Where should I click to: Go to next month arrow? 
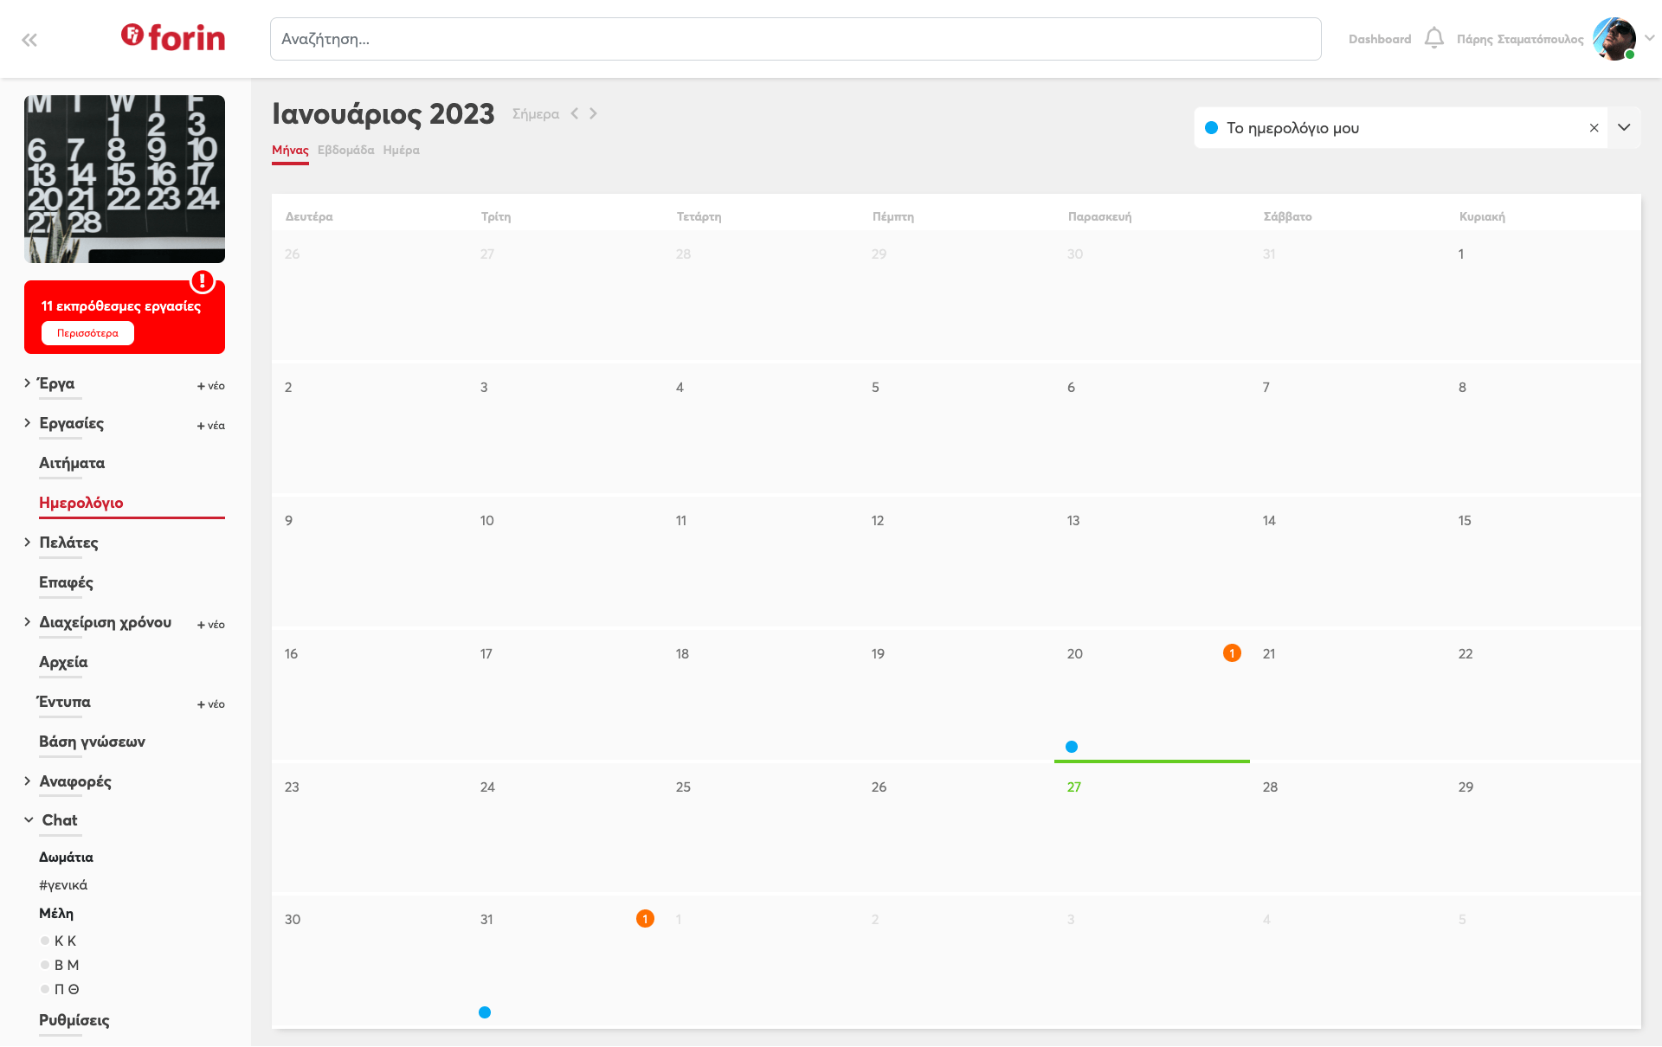tap(593, 113)
